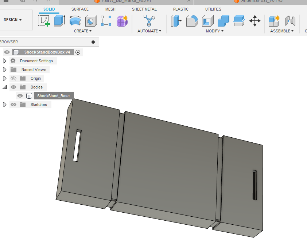Image resolution: width=307 pixels, height=252 pixels.
Task: Expand the Document Settings node
Action: (4, 61)
